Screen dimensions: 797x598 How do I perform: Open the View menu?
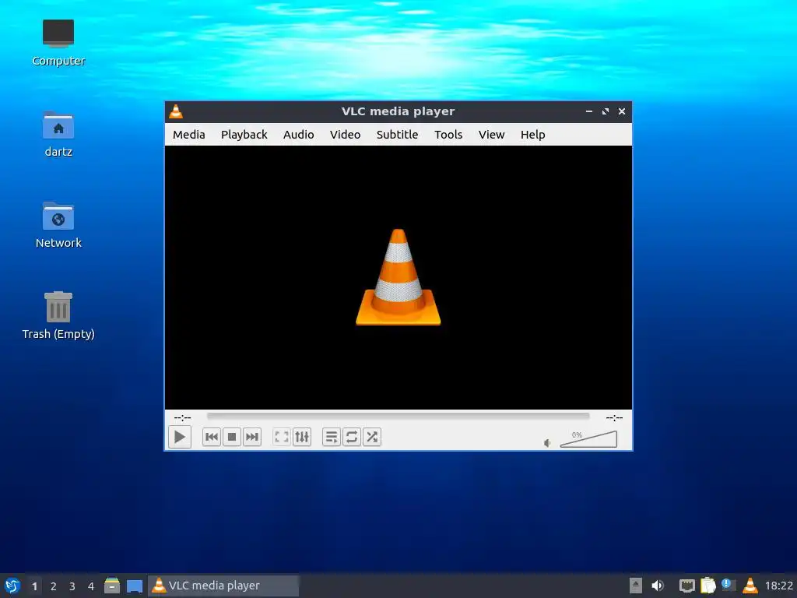click(492, 135)
